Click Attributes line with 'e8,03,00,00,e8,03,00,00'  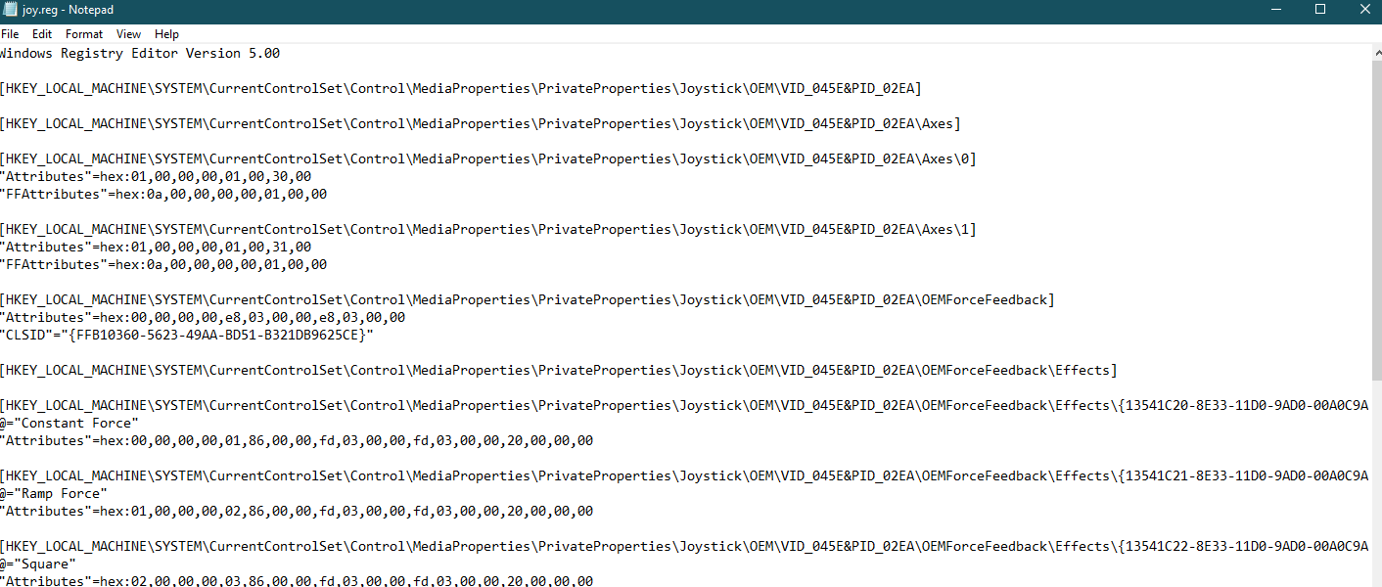(x=203, y=318)
